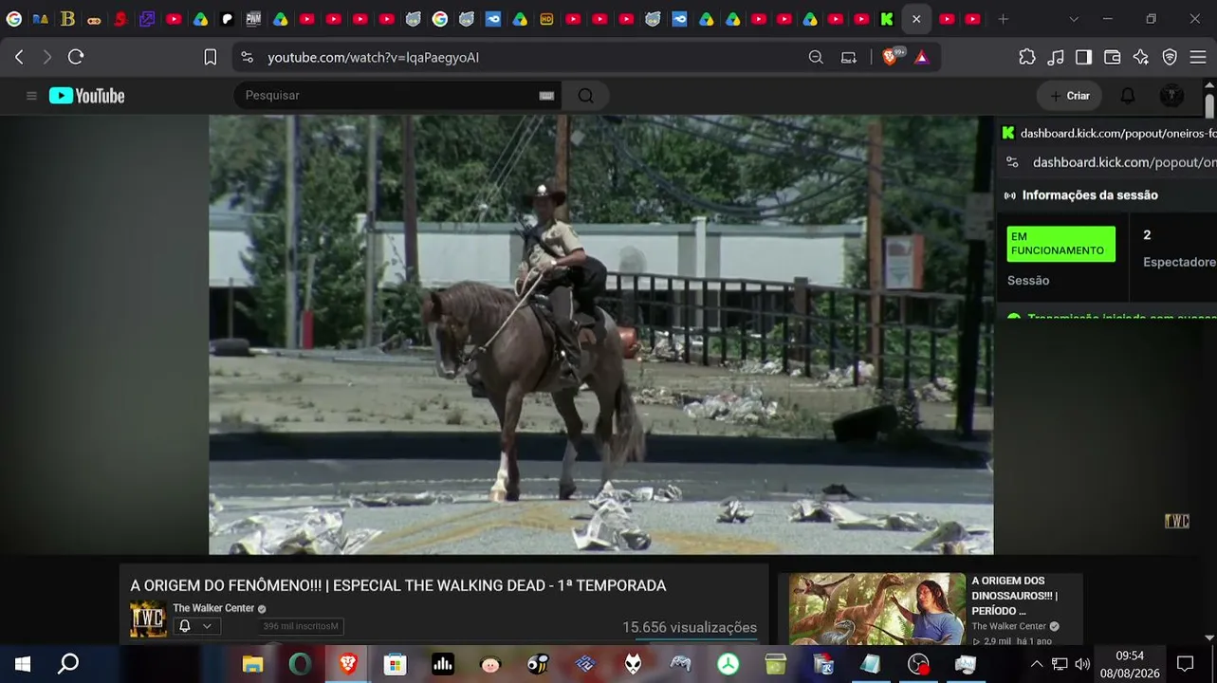Close the current active tab
1217x683 pixels.
[x=916, y=19]
